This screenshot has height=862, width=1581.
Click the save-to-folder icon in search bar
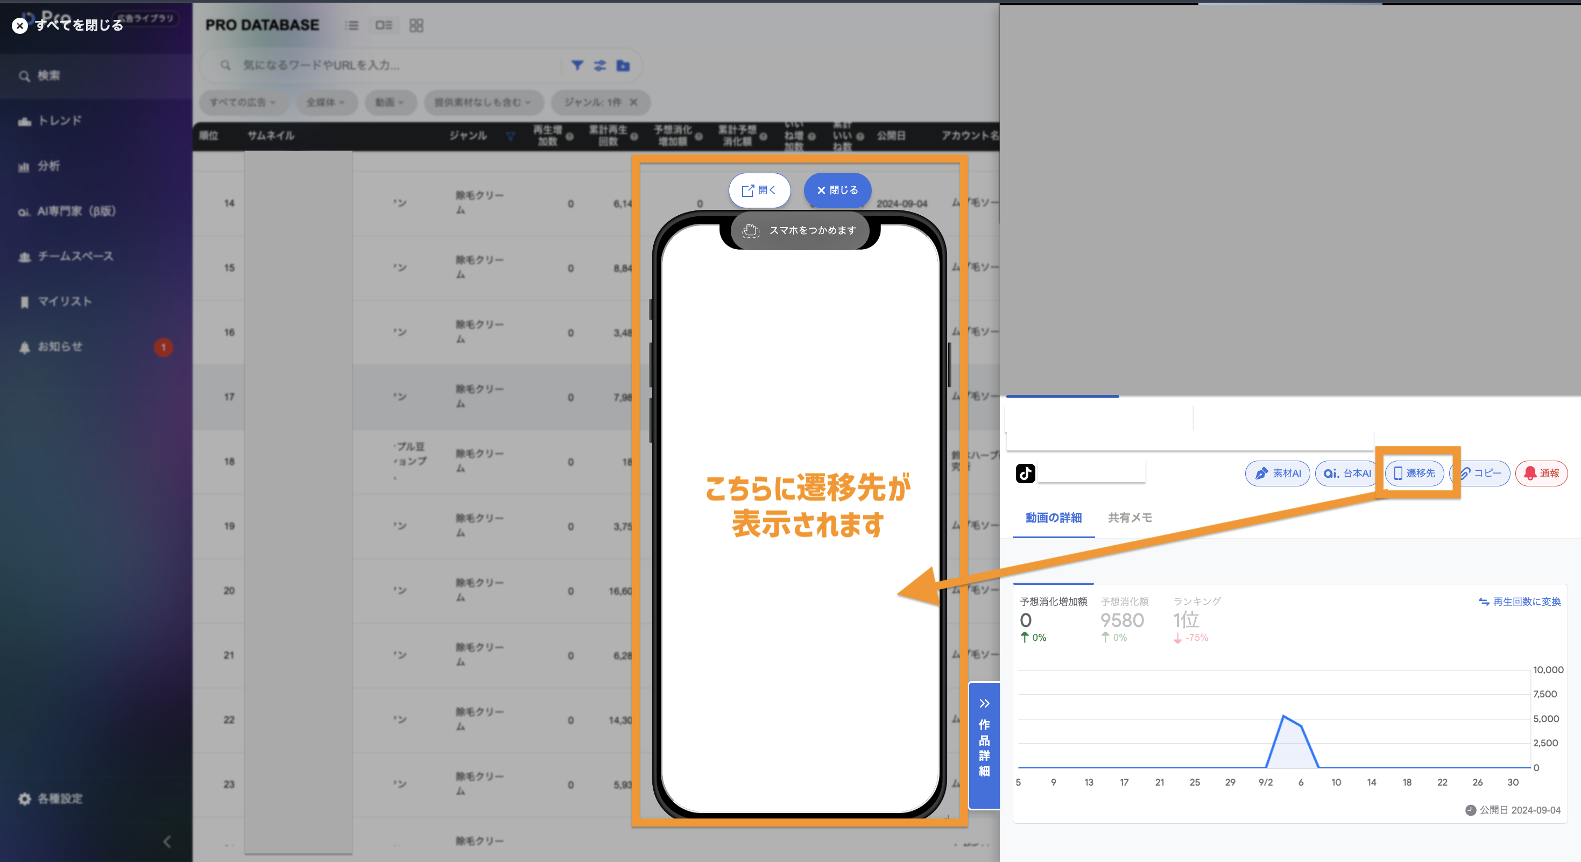tap(623, 65)
